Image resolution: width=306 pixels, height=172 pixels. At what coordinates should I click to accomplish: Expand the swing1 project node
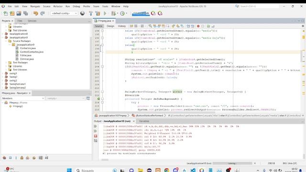point(3,74)
